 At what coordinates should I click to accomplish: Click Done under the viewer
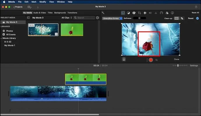[x=177, y=59]
